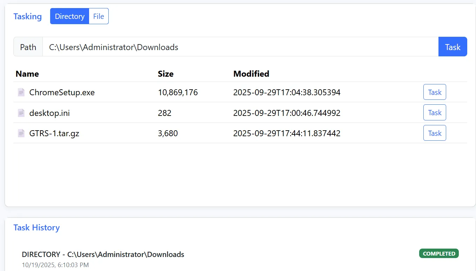The image size is (476, 271).
Task: Click the green COMPLETED status badge
Action: [x=439, y=253]
